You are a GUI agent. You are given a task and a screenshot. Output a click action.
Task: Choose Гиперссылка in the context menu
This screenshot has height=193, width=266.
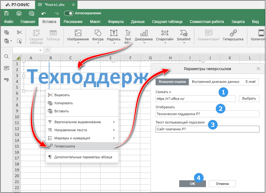82,146
